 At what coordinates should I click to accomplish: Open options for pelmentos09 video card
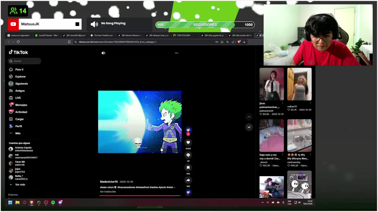point(282,104)
